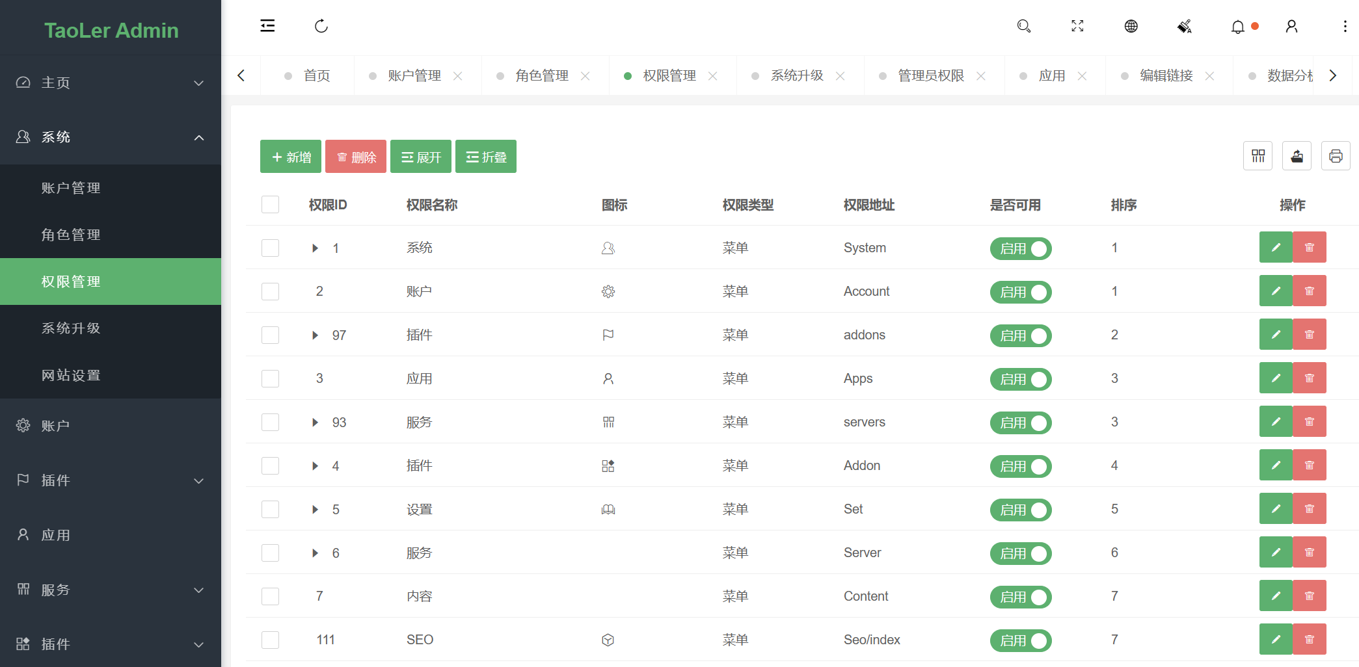Switch to the 账户管理 tab

pyautogui.click(x=413, y=75)
